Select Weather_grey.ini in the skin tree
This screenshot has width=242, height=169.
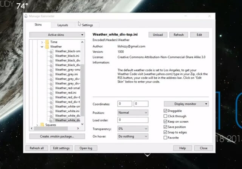click(67, 75)
